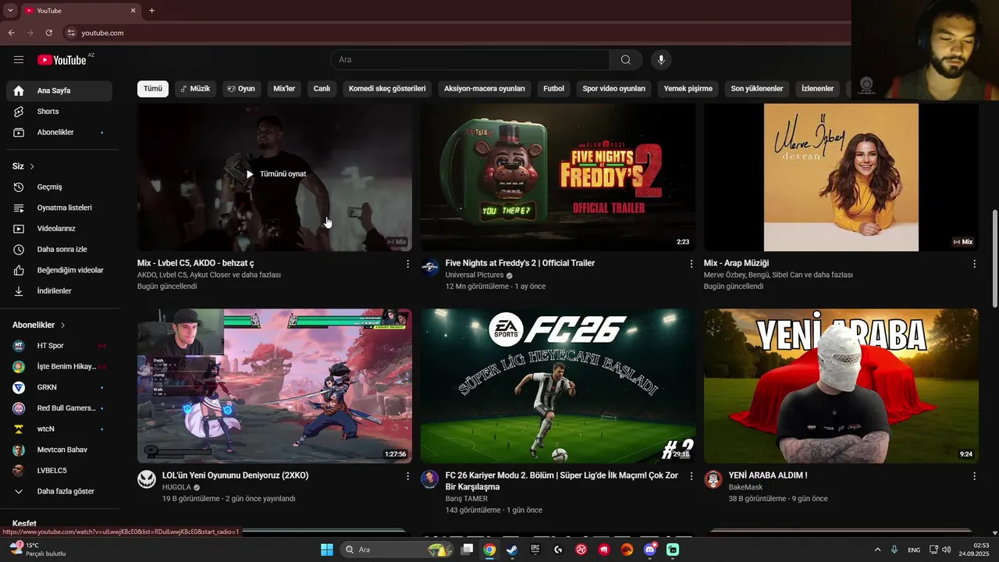999x562 pixels.
Task: Open options menu for Mix - Arap Müziği
Action: (x=974, y=264)
